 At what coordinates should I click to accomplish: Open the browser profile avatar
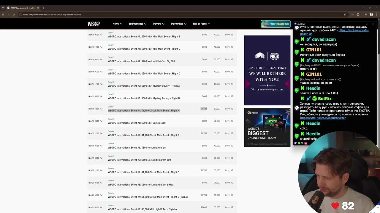[x=371, y=14]
